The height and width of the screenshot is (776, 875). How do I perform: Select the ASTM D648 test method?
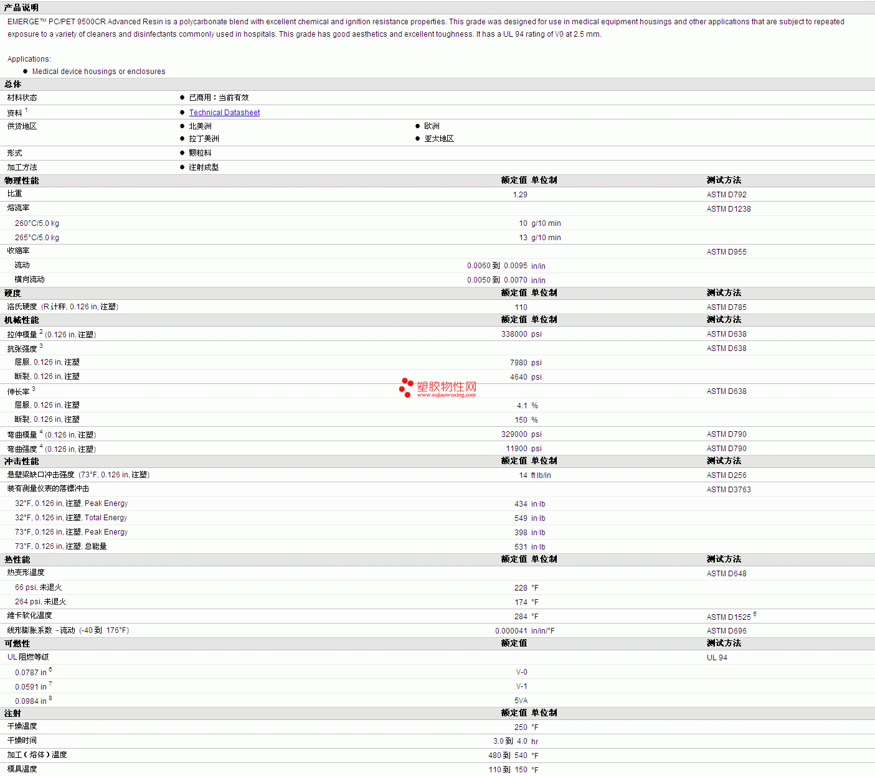pyautogui.click(x=726, y=574)
